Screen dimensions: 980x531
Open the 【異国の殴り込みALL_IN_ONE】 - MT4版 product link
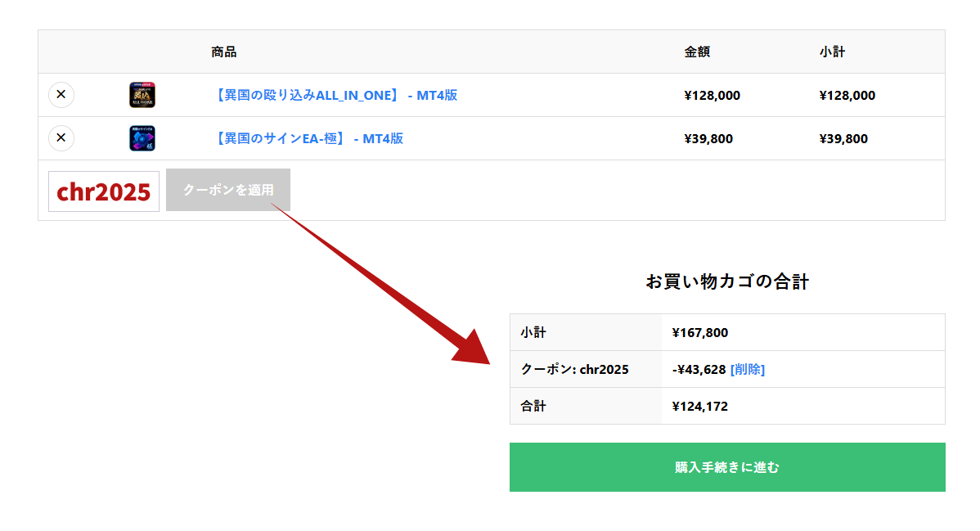pyautogui.click(x=334, y=95)
